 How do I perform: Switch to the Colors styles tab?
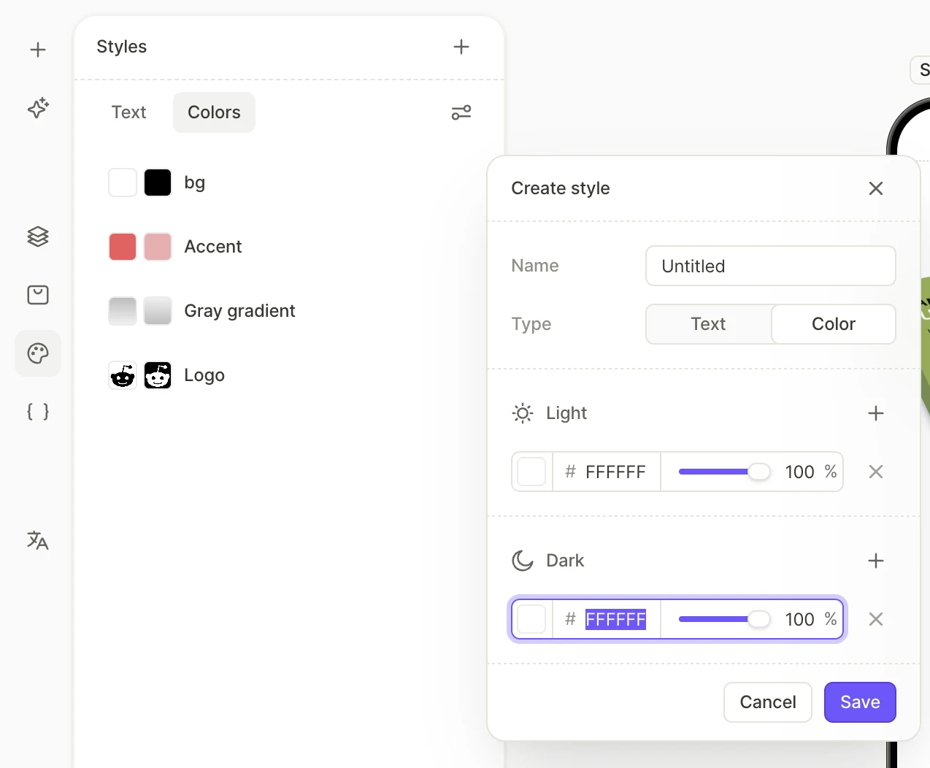[x=214, y=112]
